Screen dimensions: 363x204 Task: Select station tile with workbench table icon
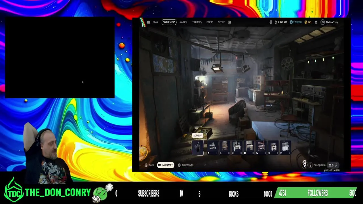(213, 147)
